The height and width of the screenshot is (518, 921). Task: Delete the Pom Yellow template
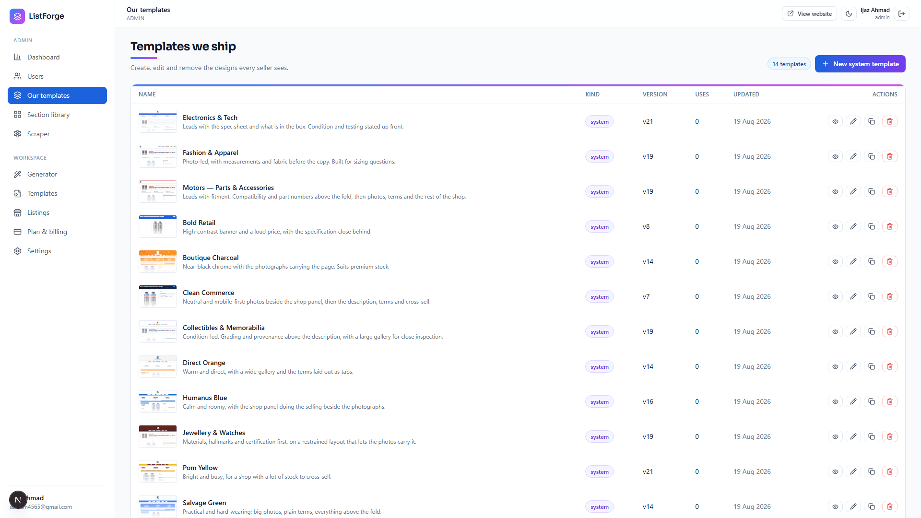point(890,471)
